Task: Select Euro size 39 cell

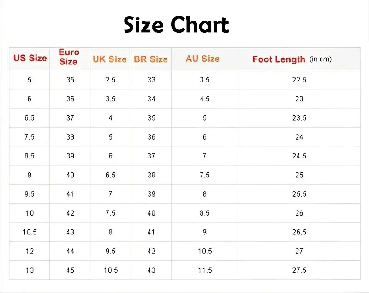Action: click(x=70, y=156)
